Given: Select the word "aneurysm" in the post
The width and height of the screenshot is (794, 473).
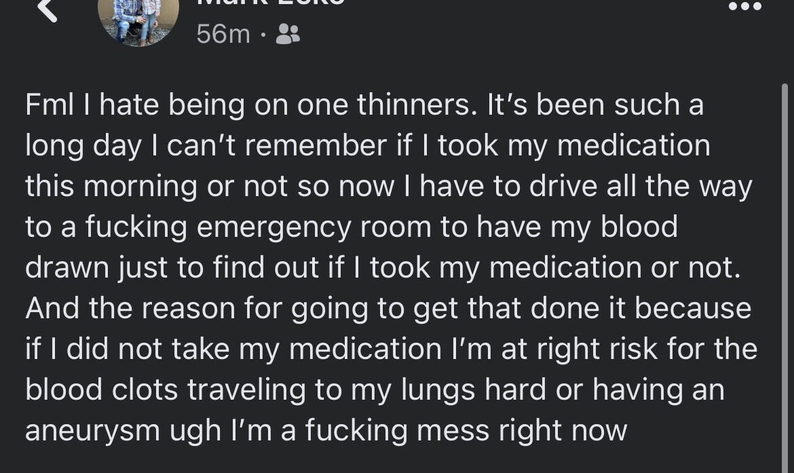Looking at the screenshot, I should click(x=93, y=431).
